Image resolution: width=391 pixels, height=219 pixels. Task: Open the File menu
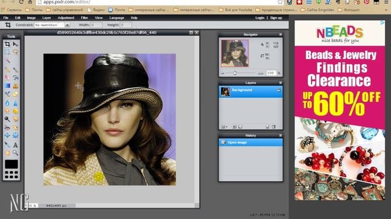[x=5, y=18]
